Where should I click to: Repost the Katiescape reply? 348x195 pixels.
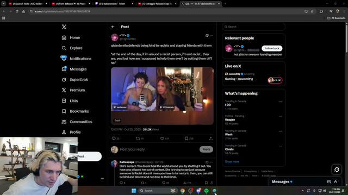(x=142, y=183)
